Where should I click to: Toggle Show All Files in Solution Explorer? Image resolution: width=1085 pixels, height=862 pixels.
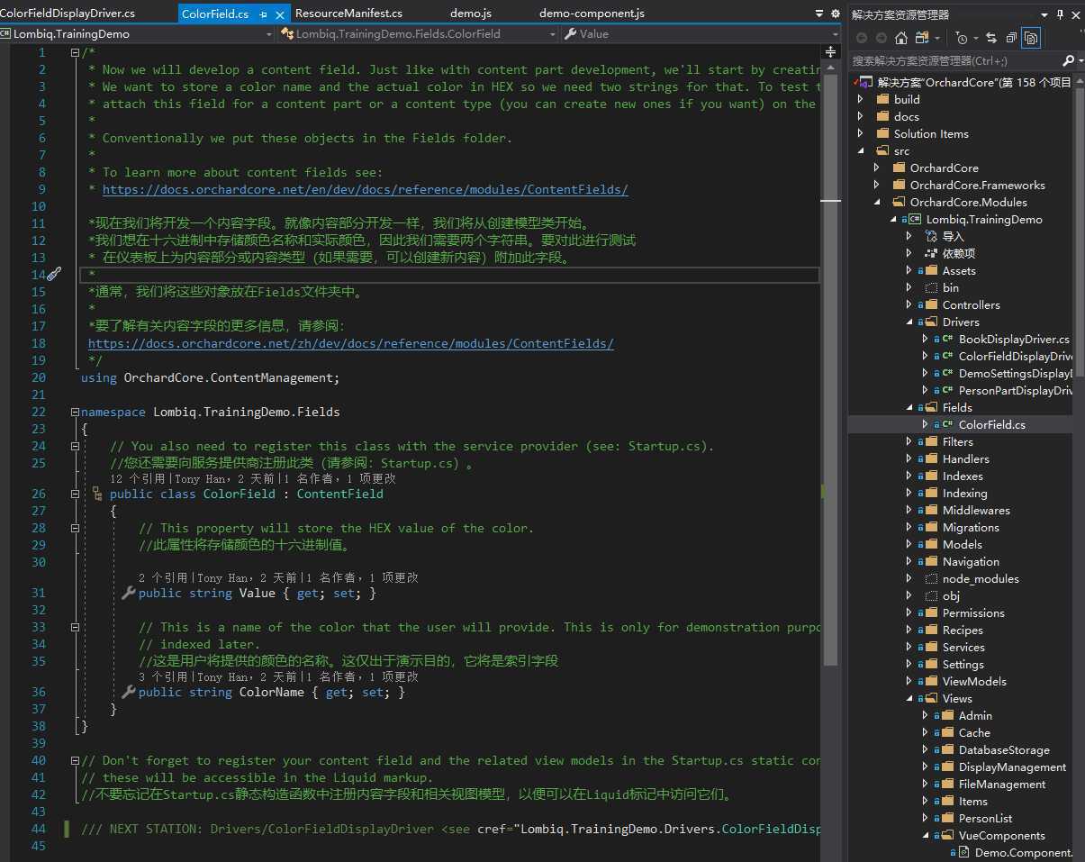1031,38
